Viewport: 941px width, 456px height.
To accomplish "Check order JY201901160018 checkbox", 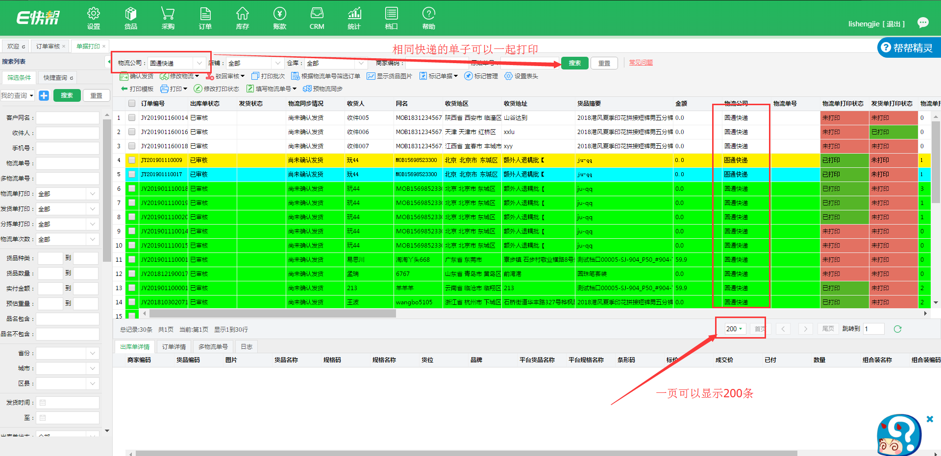I will click(x=132, y=146).
